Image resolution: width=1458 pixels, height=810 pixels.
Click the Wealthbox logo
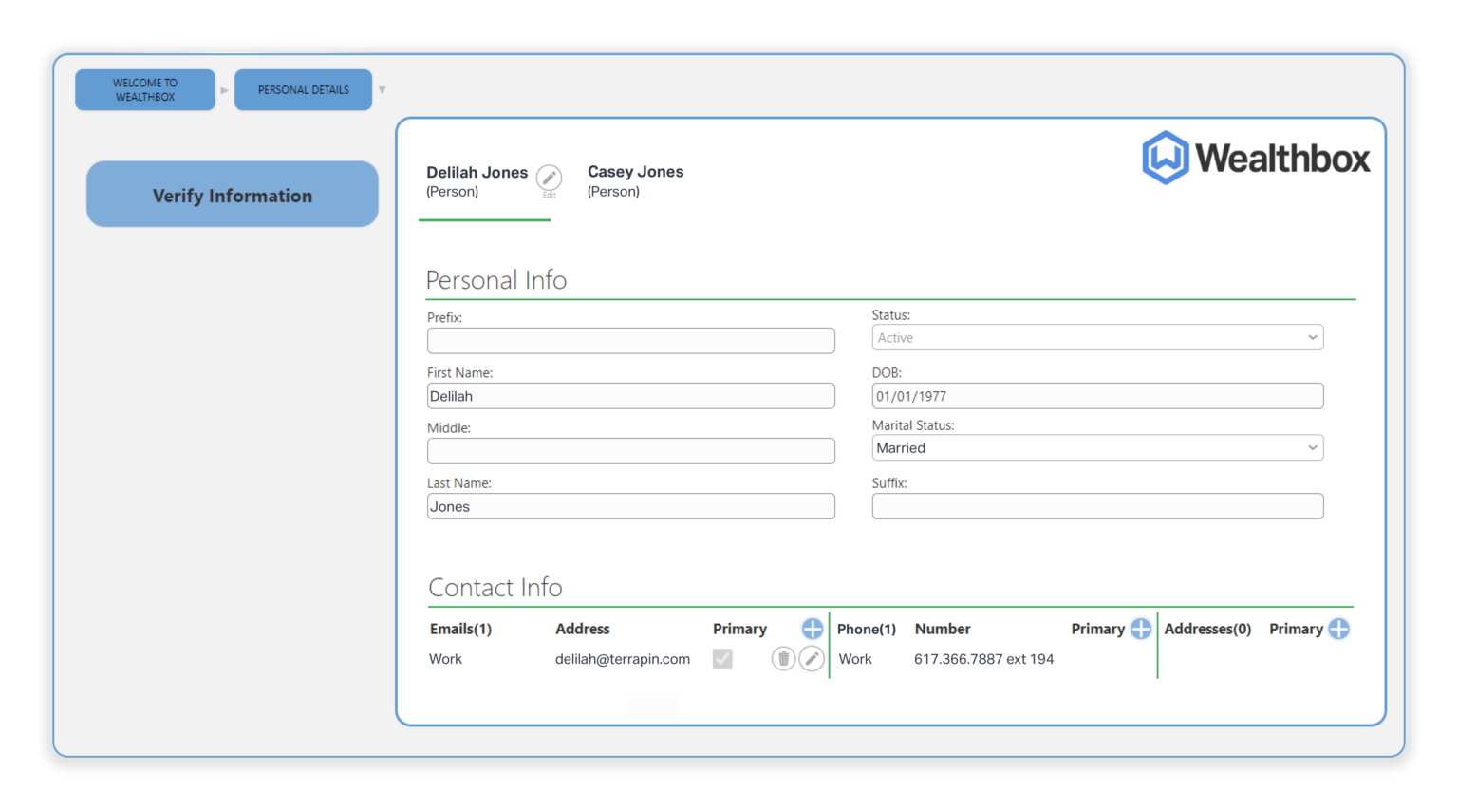[1255, 157]
